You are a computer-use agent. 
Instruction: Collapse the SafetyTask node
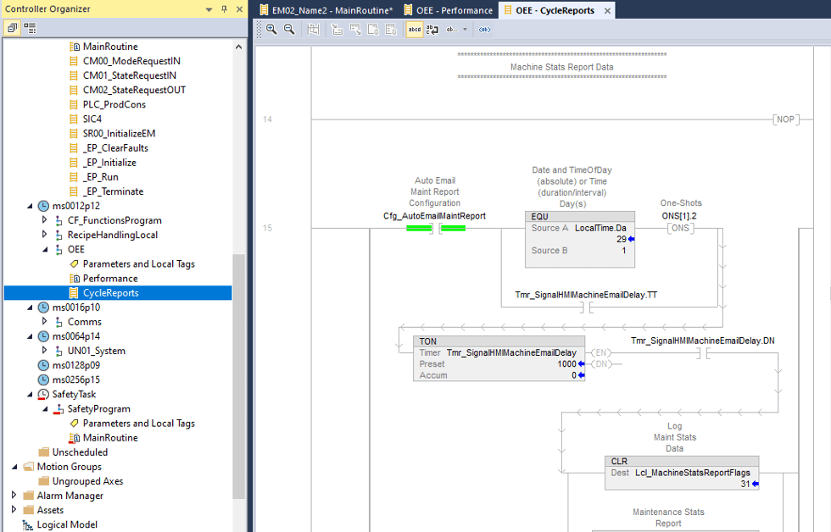[x=30, y=395]
